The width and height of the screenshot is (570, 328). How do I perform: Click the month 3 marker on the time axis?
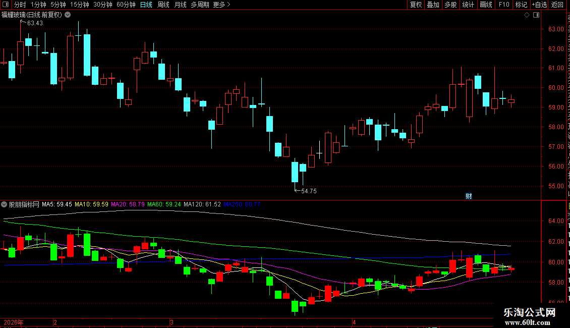[172, 322]
